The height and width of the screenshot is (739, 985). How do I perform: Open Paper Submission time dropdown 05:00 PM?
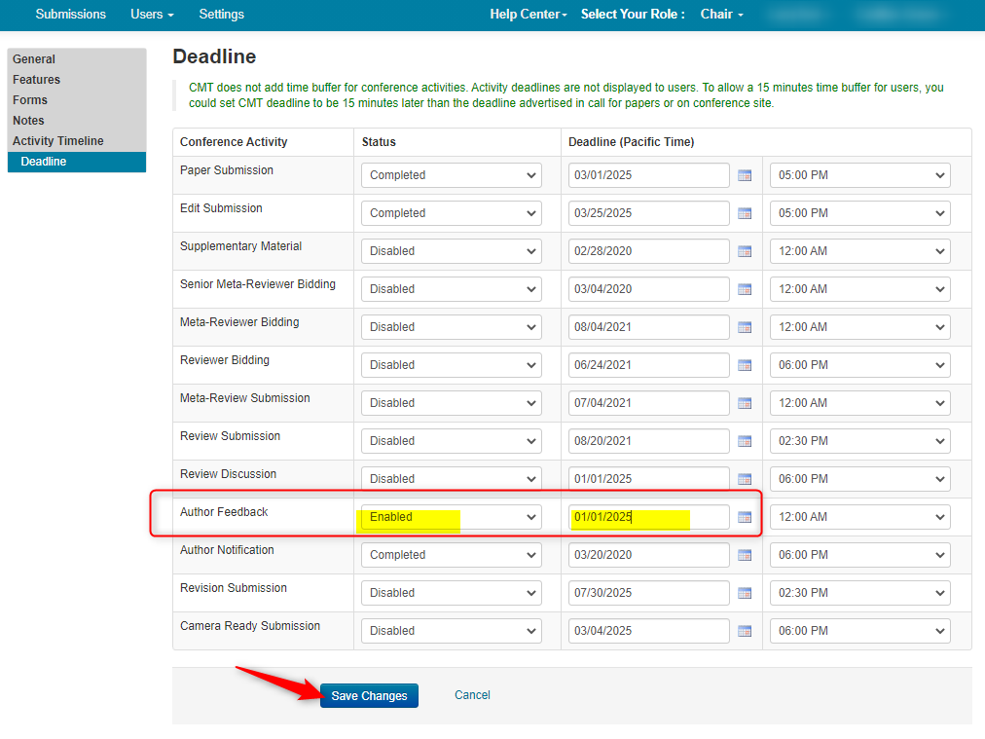pyautogui.click(x=860, y=175)
